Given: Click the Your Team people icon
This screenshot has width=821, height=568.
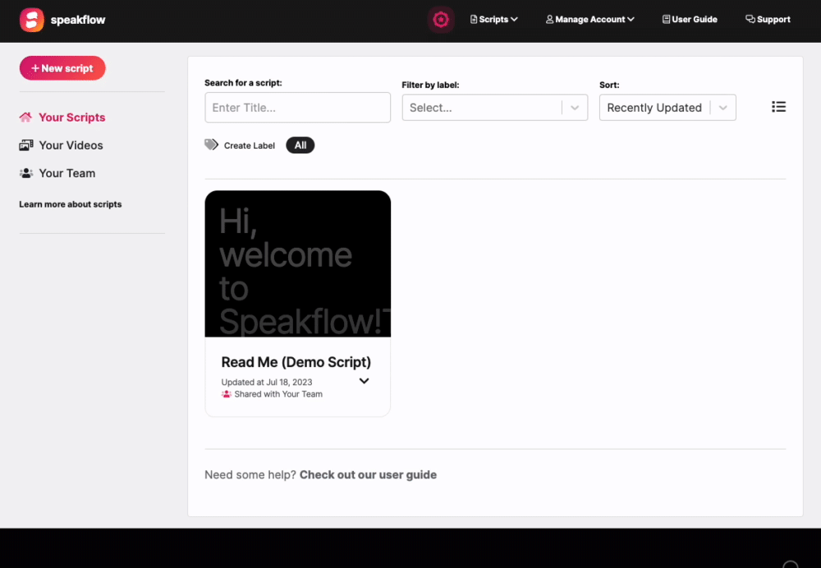Looking at the screenshot, I should [26, 173].
